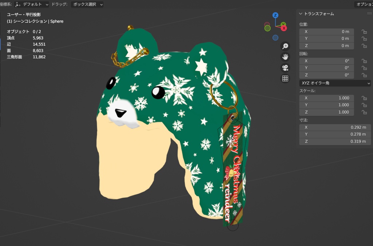Toggle the camera view icon

(285, 68)
